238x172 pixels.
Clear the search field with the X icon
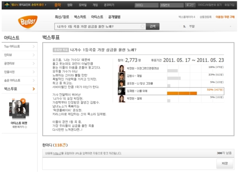point(143,26)
